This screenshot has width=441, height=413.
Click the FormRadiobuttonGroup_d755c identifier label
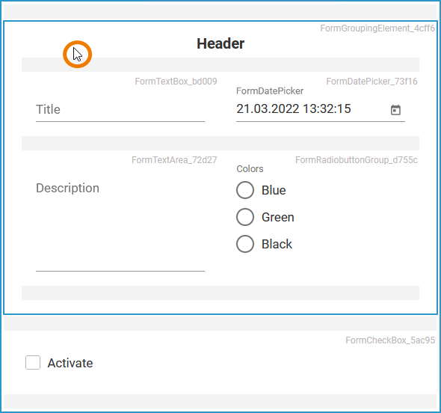click(x=357, y=160)
